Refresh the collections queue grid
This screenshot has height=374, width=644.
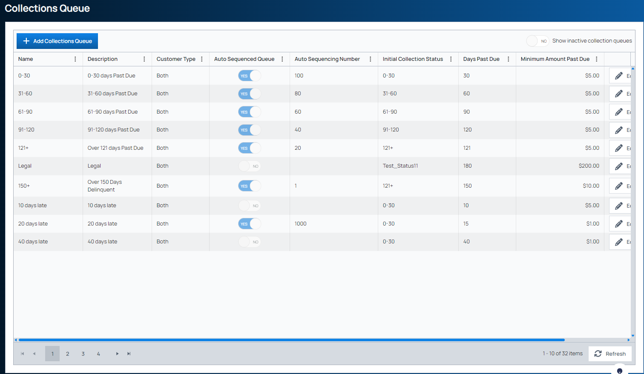pyautogui.click(x=610, y=354)
